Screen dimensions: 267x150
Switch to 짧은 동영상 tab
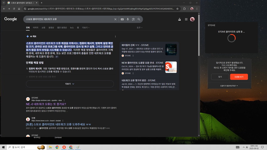62,28
